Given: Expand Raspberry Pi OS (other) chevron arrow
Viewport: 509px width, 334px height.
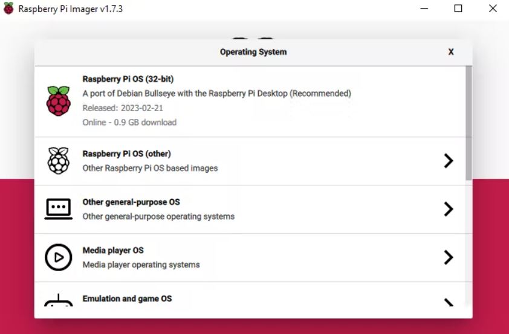Looking at the screenshot, I should click(x=449, y=161).
